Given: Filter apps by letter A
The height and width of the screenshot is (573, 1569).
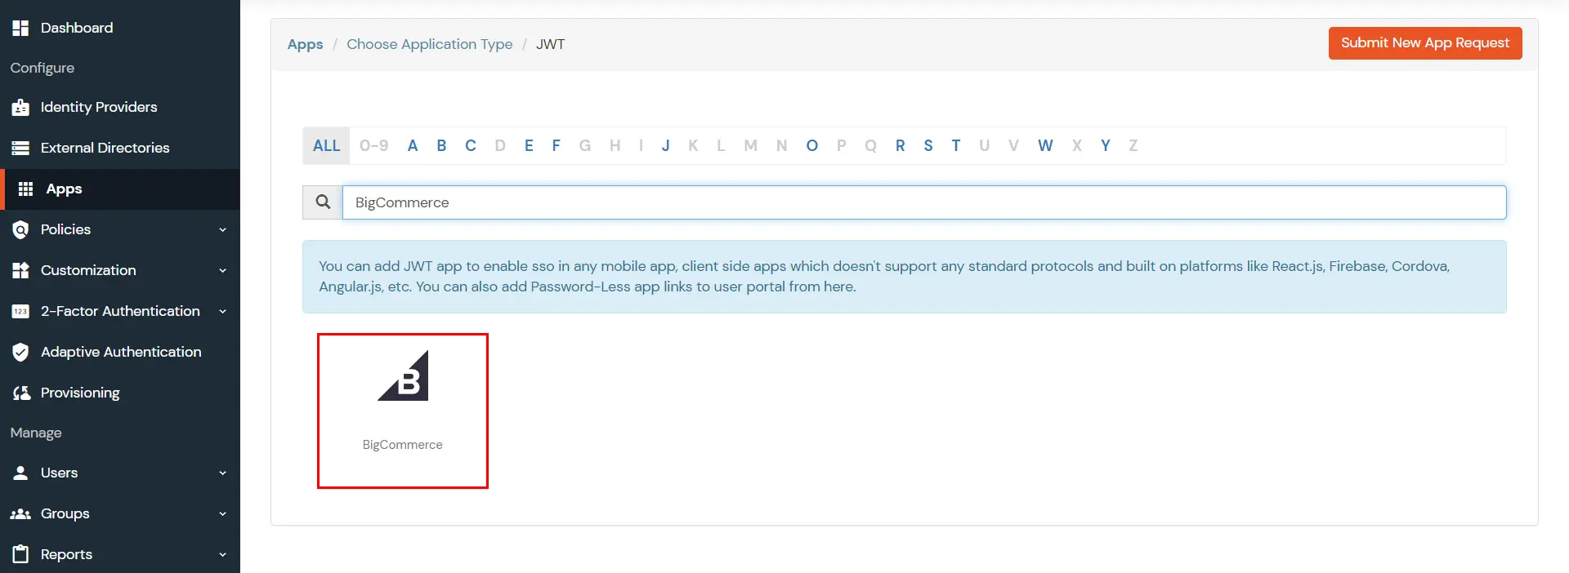Looking at the screenshot, I should (x=413, y=145).
